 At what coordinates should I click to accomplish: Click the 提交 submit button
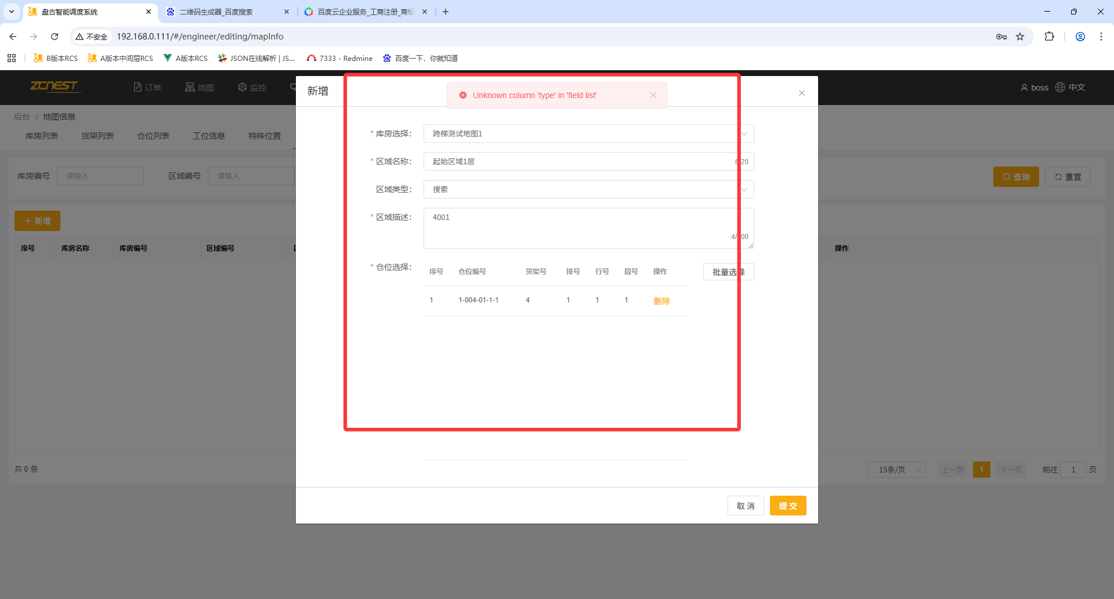point(787,506)
